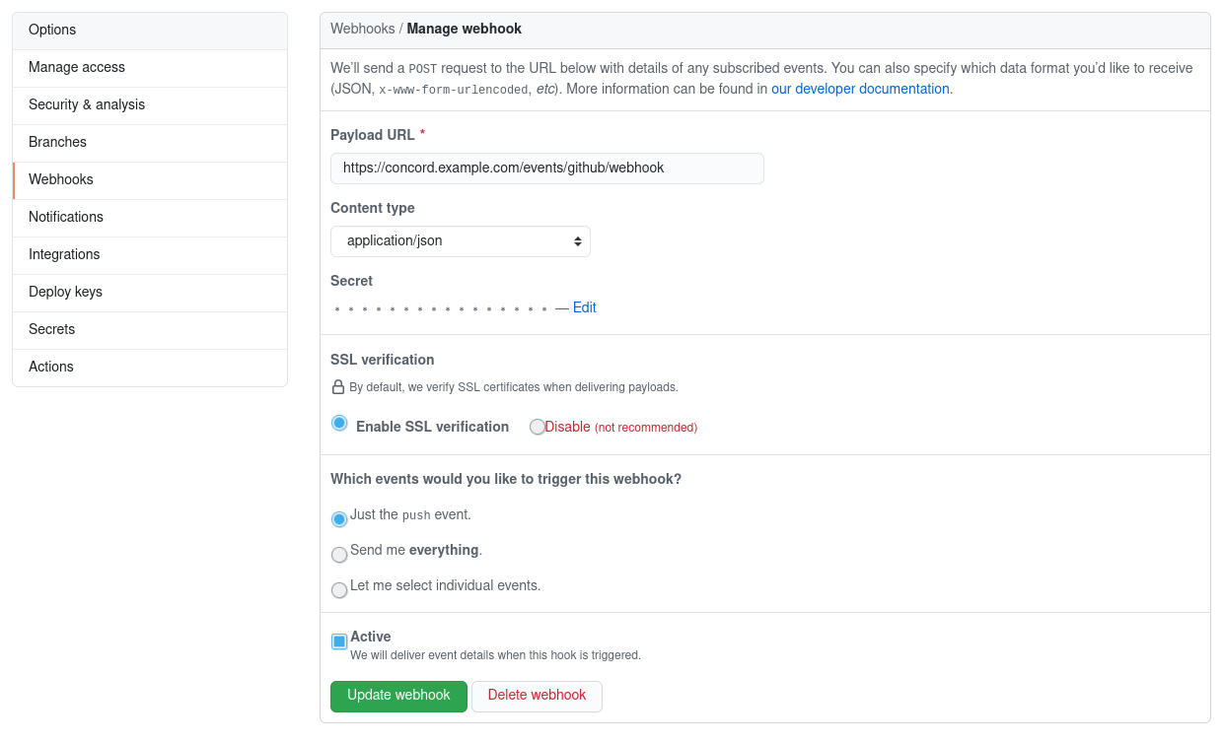Navigate to Actions settings
Screen dimensions: 1225x742
click(x=50, y=367)
